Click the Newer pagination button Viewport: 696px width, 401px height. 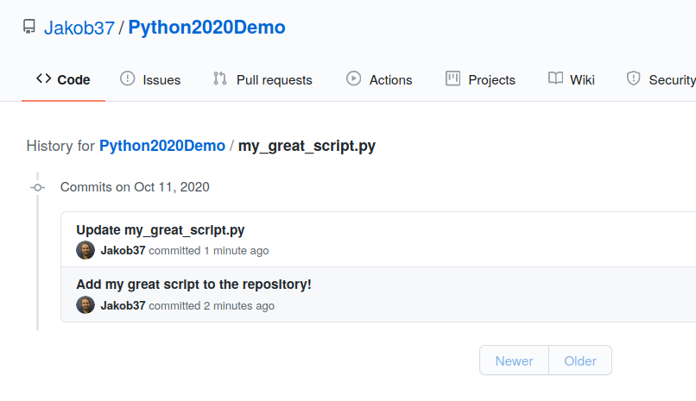tap(514, 360)
